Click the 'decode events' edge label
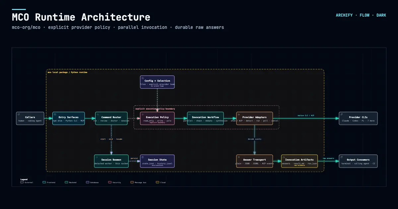 (254, 139)
